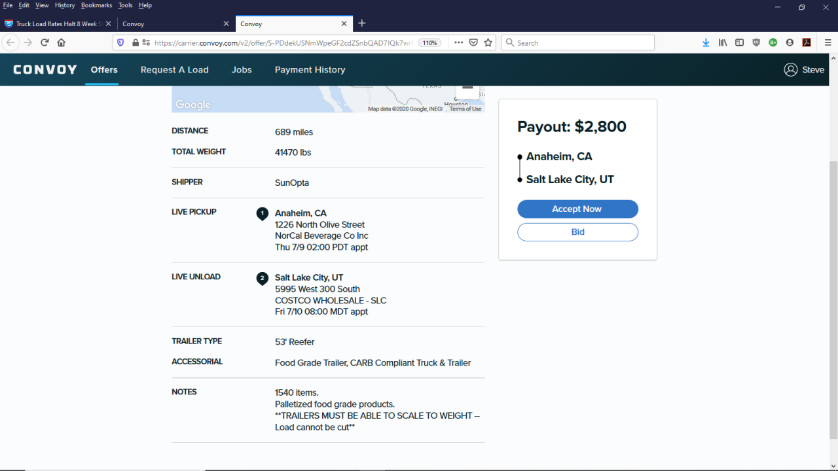Open the File menu
Screen dimensions: 838x471
point(8,5)
